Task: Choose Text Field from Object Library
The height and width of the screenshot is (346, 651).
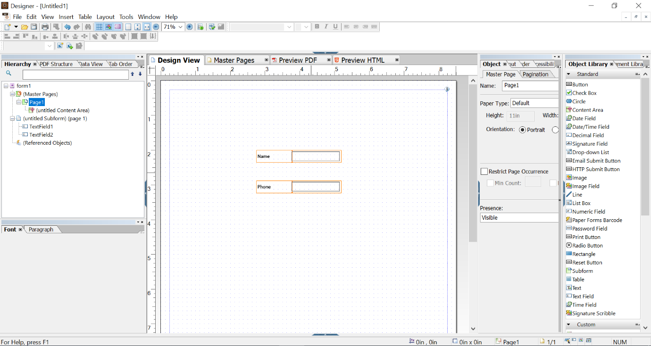Action: (580, 297)
